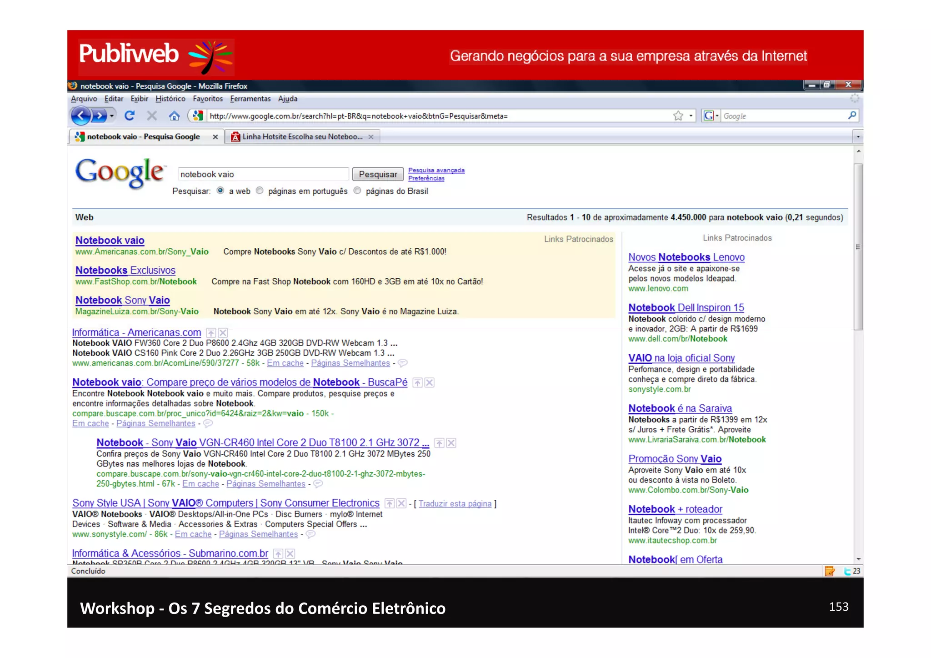Remove the BuscaPé result with the X icon
The image size is (931, 658).
pos(429,383)
